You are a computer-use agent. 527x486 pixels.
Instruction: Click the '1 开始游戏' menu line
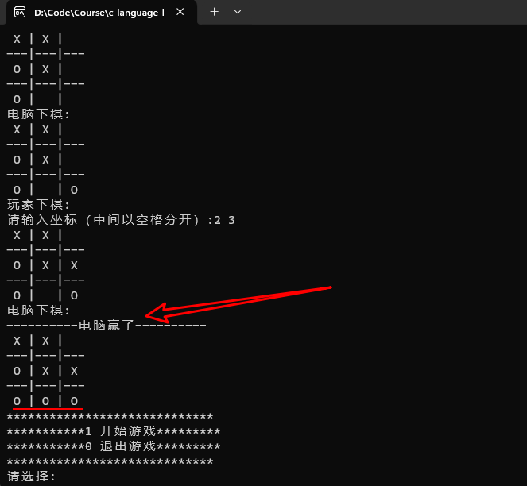click(114, 431)
